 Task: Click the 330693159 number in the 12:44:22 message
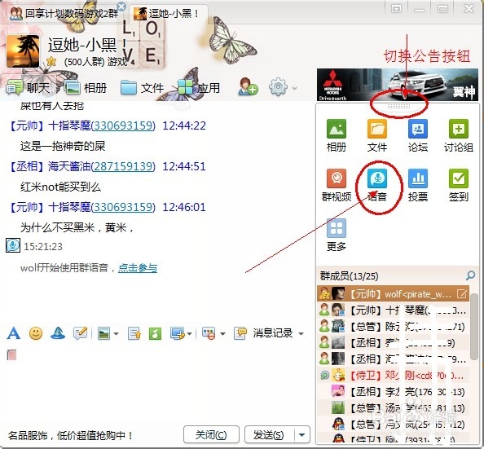[x=123, y=125]
